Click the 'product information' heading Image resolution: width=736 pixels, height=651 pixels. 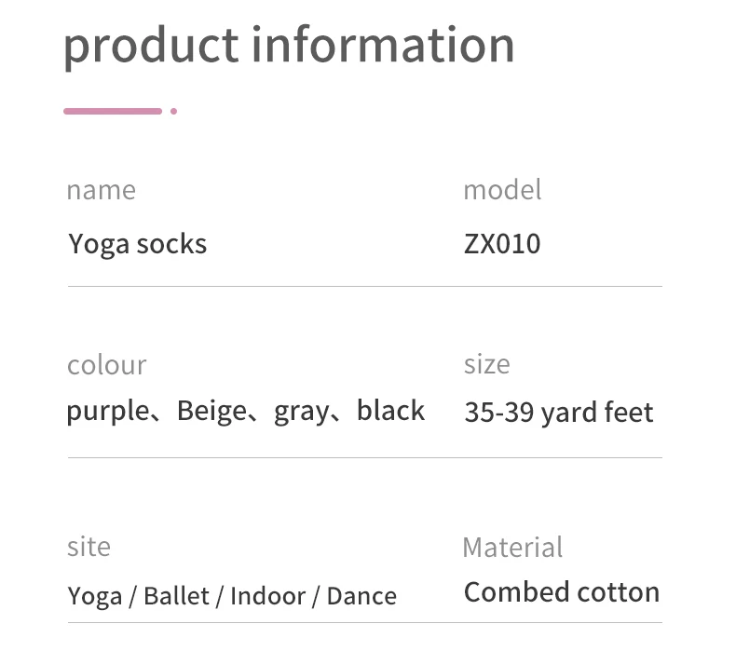click(289, 47)
